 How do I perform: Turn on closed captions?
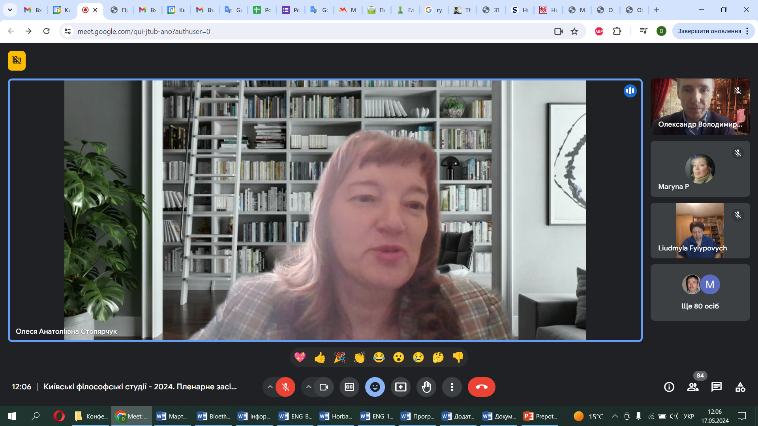(349, 387)
